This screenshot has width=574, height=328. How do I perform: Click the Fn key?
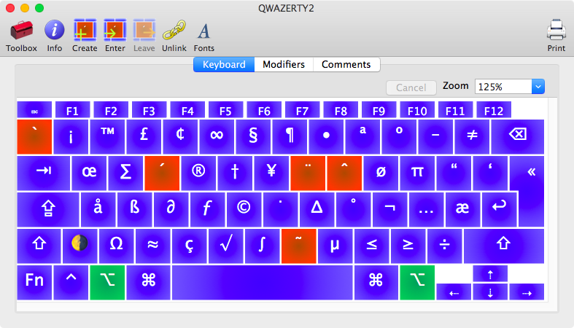click(x=34, y=282)
